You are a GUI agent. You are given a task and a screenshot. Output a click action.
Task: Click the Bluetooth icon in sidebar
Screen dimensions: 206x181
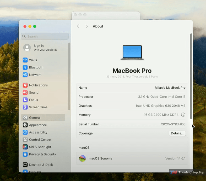25,67
